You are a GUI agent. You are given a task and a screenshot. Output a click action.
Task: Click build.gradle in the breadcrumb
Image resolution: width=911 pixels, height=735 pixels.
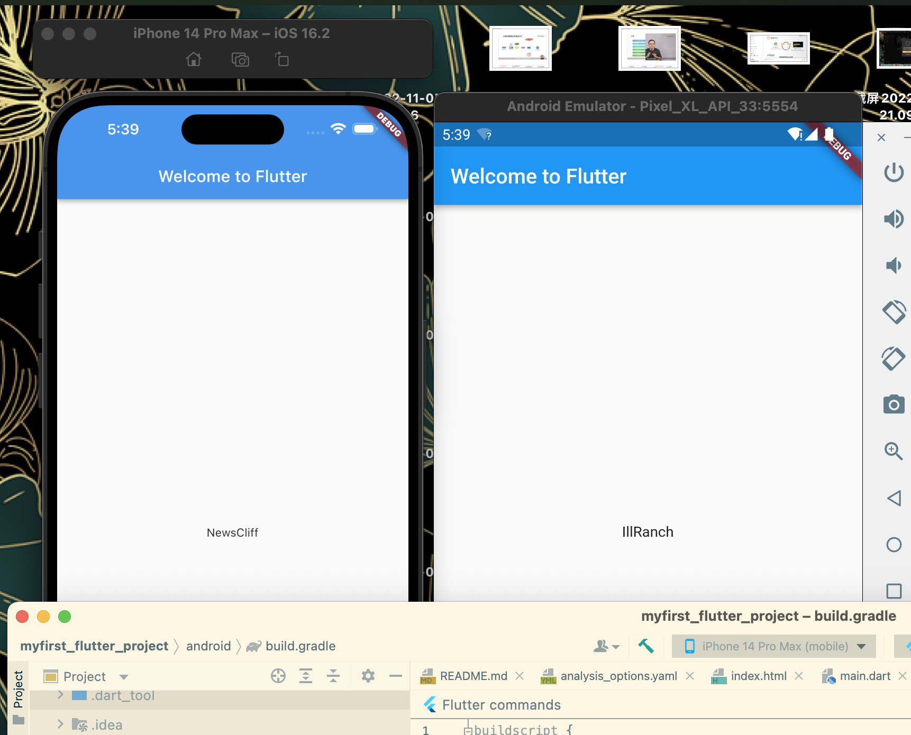pyautogui.click(x=300, y=646)
